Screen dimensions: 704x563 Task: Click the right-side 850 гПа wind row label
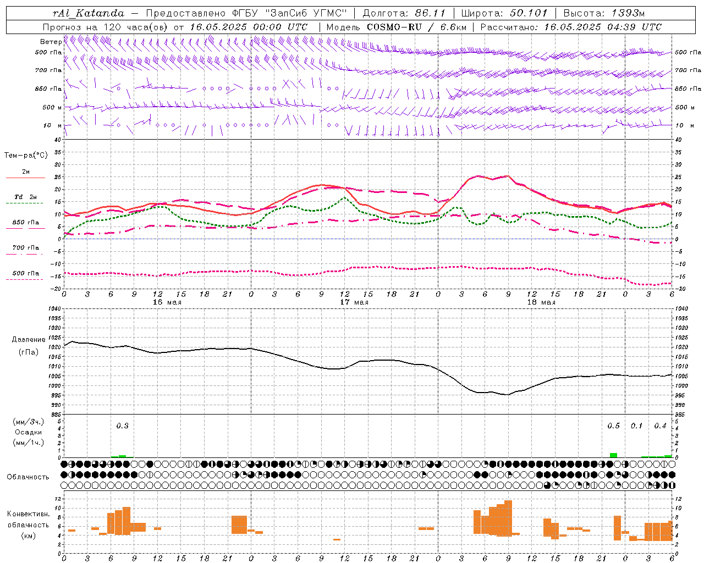click(688, 89)
